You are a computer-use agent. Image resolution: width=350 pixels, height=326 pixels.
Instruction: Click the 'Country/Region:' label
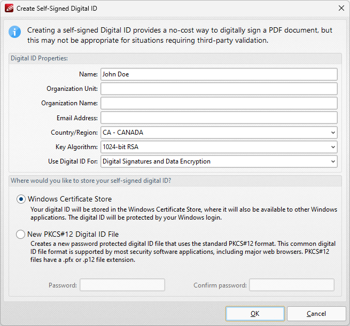[x=74, y=133]
